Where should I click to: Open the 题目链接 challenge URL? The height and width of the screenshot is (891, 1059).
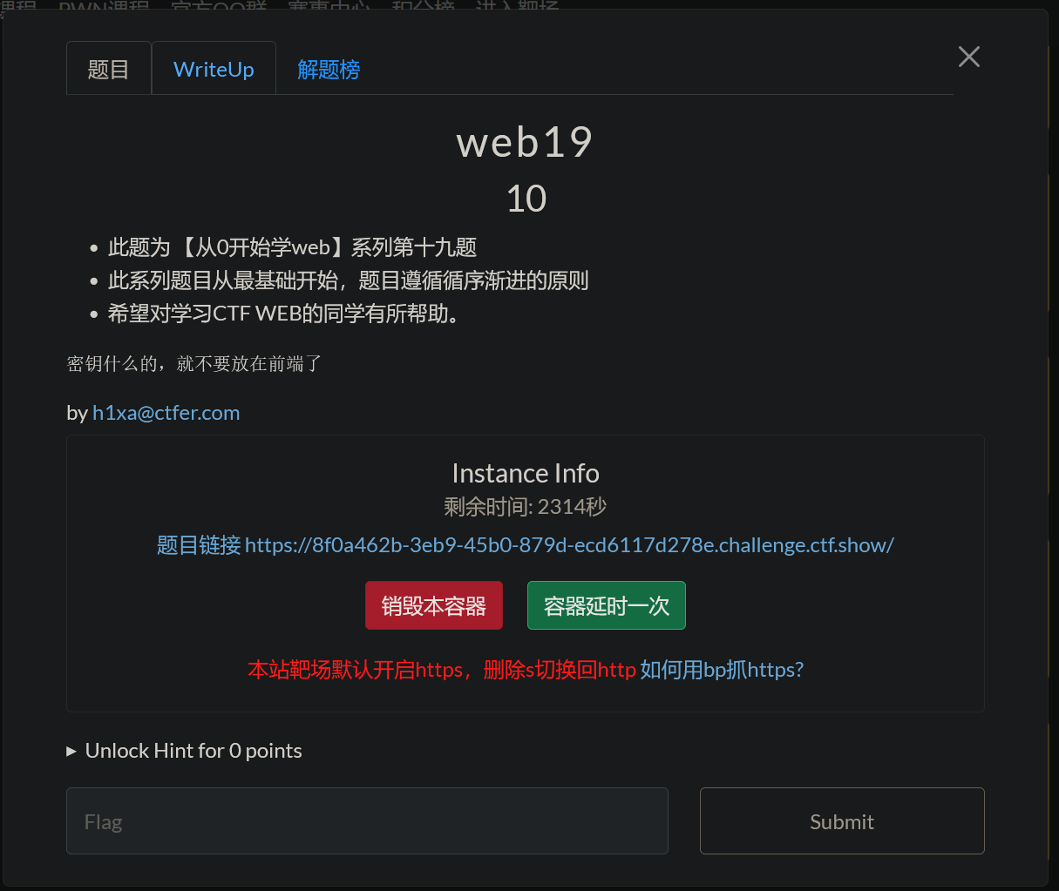click(526, 545)
